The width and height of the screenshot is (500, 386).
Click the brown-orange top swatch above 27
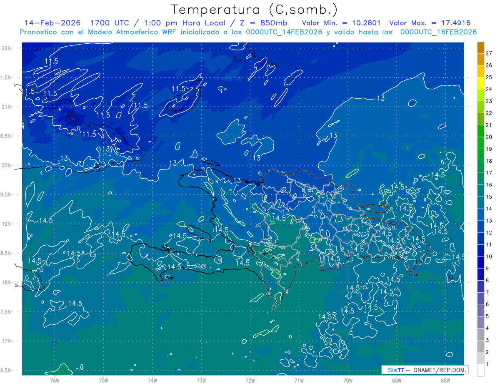[480, 47]
